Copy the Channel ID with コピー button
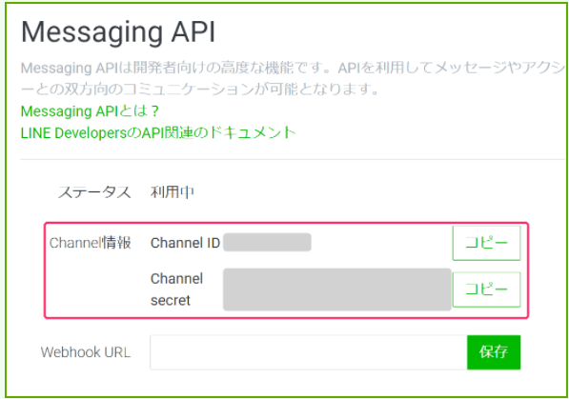The width and height of the screenshot is (569, 399). tap(486, 243)
